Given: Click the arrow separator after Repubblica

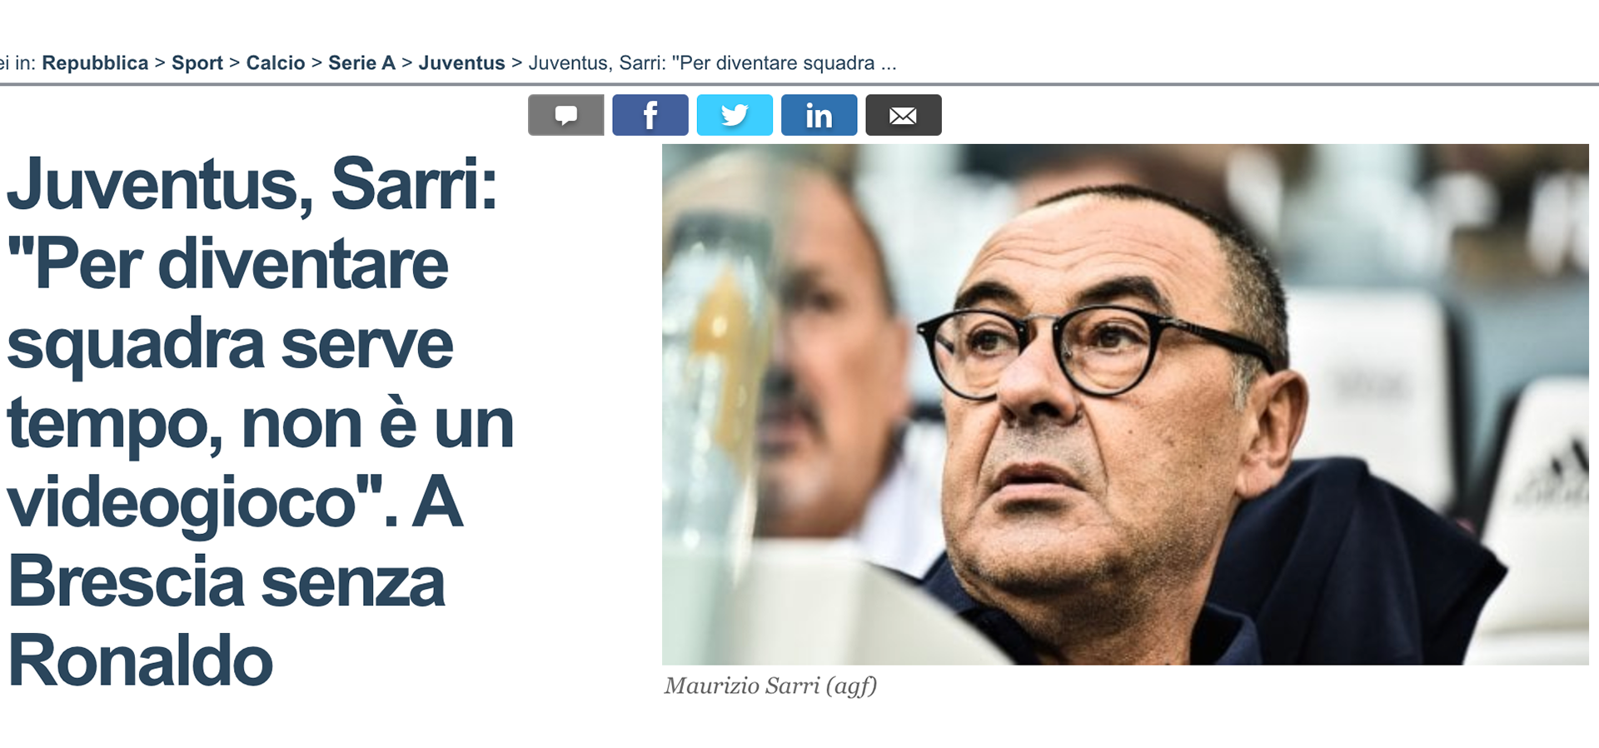Looking at the screenshot, I should point(160,63).
